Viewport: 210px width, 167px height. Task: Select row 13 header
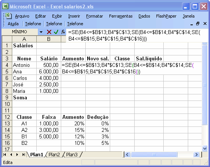coord(7,123)
